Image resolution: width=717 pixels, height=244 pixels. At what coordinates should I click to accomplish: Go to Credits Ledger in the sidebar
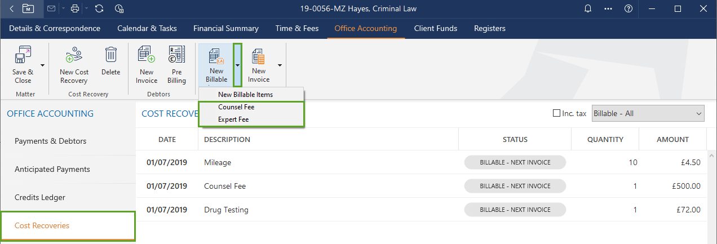(40, 197)
